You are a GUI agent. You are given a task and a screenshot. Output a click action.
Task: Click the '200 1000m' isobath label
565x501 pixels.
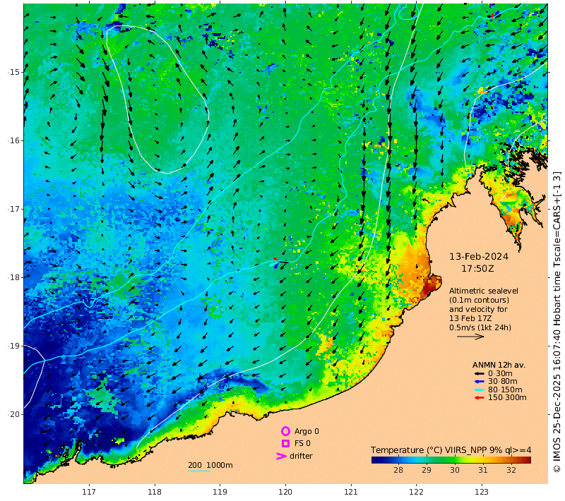click(210, 465)
